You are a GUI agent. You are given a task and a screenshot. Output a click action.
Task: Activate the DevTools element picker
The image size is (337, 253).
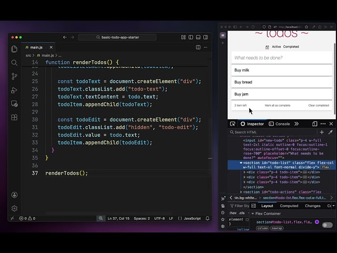233,124
